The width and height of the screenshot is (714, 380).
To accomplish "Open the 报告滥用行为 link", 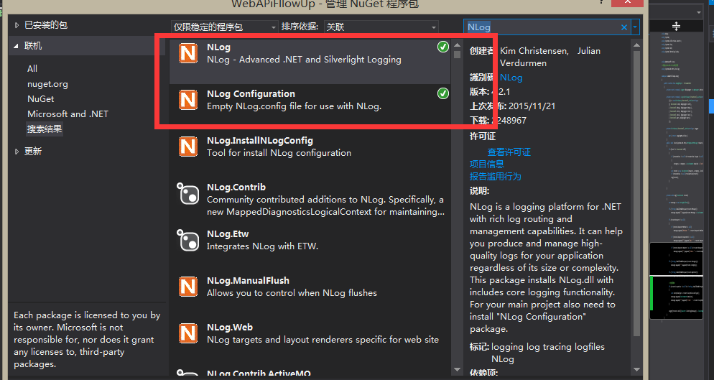I will coord(496,176).
